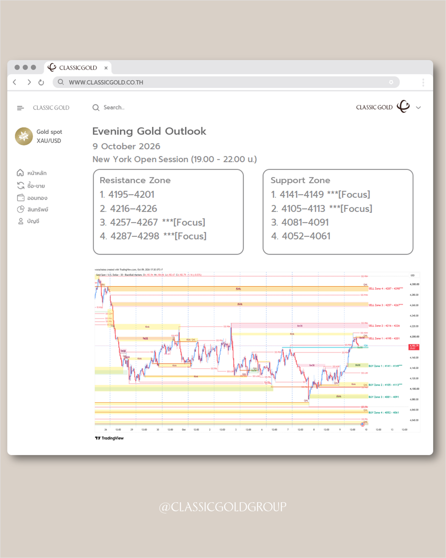
Task: Click the Support Zone heading
Action: (301, 180)
